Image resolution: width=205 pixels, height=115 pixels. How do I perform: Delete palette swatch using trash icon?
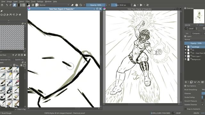(25, 55)
